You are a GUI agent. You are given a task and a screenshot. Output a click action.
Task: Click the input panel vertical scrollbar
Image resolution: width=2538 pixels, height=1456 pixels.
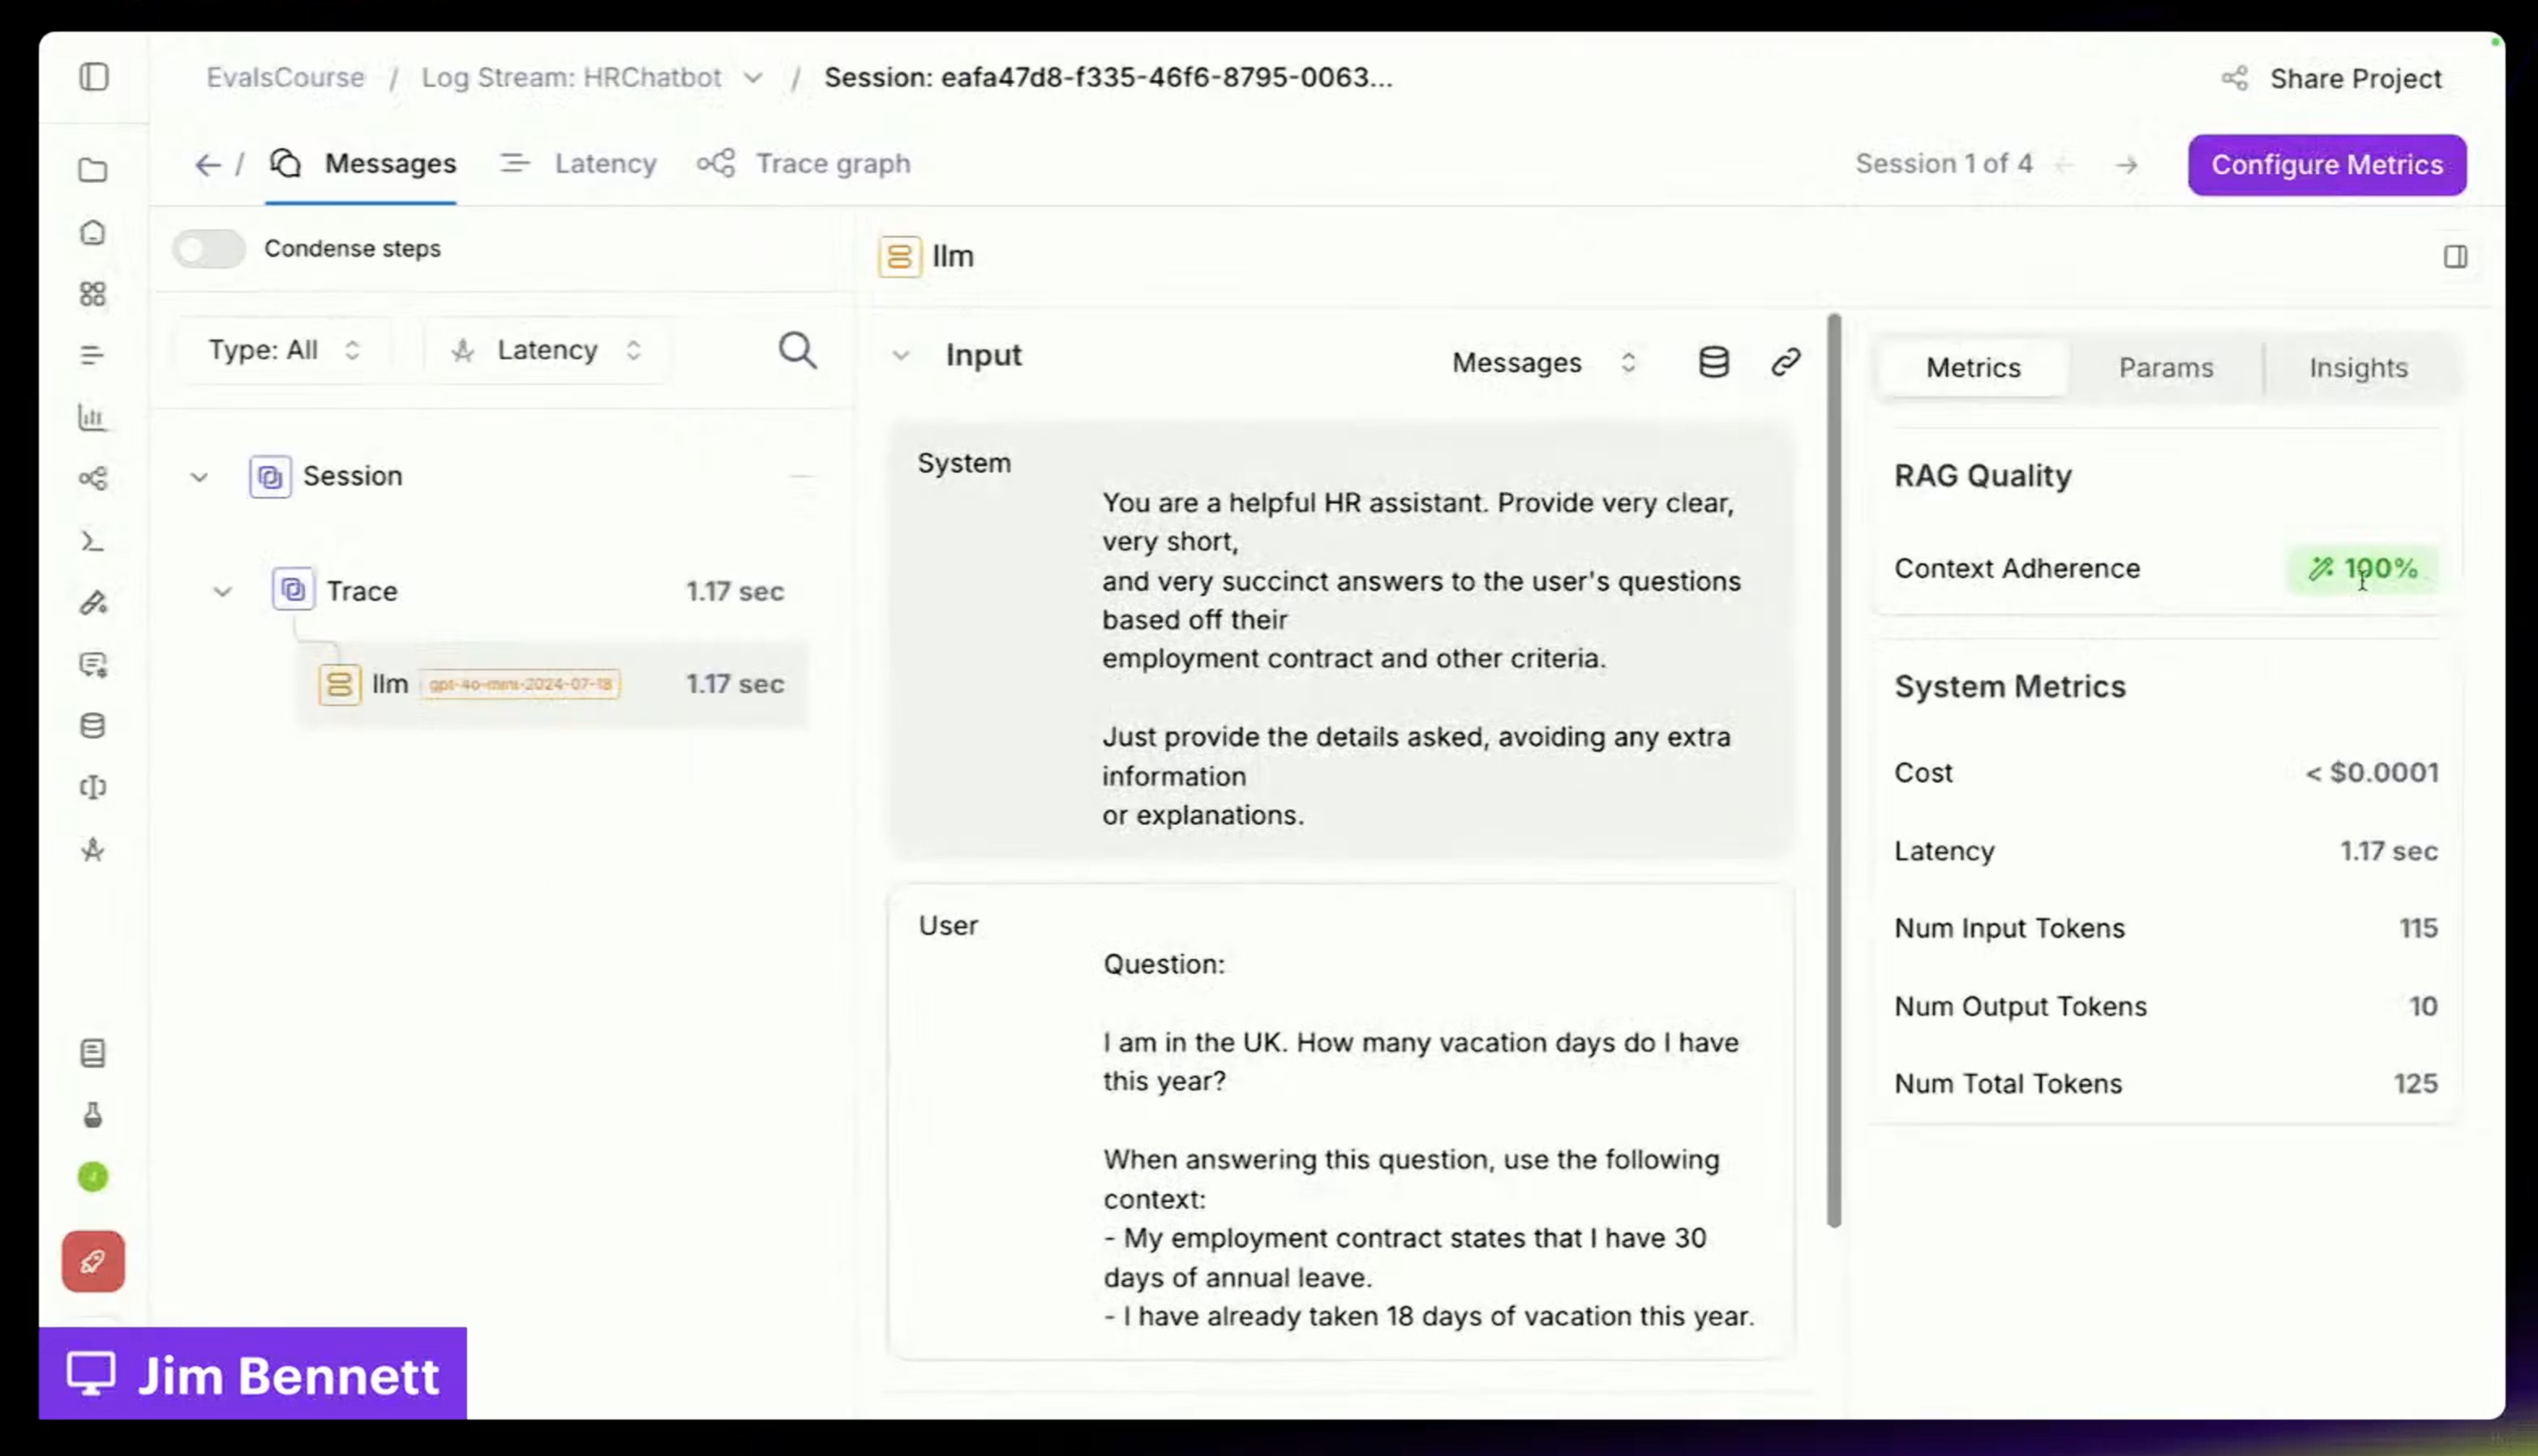[x=1833, y=770]
